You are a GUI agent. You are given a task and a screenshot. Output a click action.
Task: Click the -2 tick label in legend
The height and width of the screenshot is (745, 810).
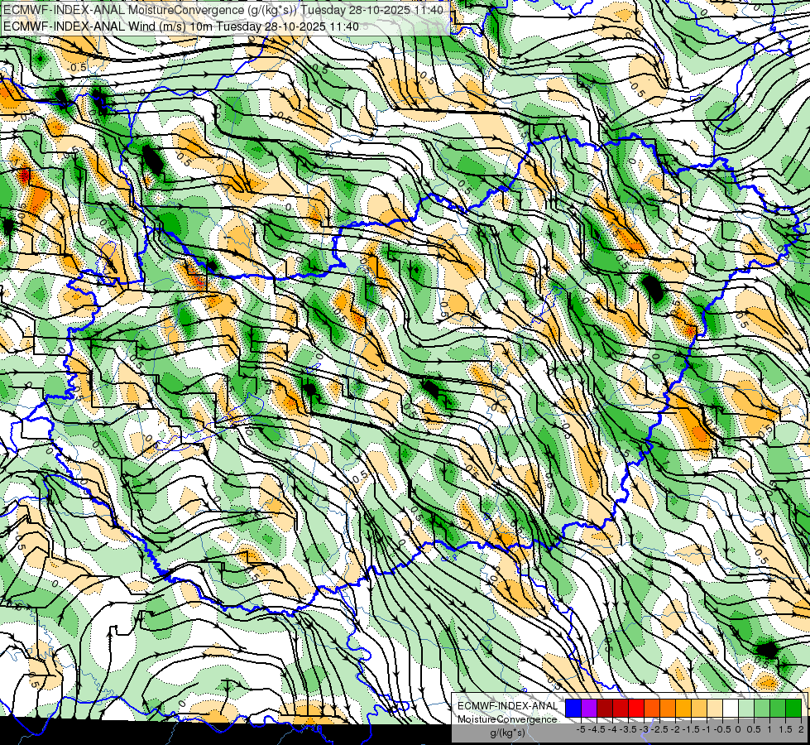[x=676, y=729]
